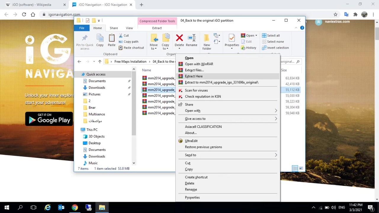Expand the Open with submenu in the context menu

tap(276, 111)
